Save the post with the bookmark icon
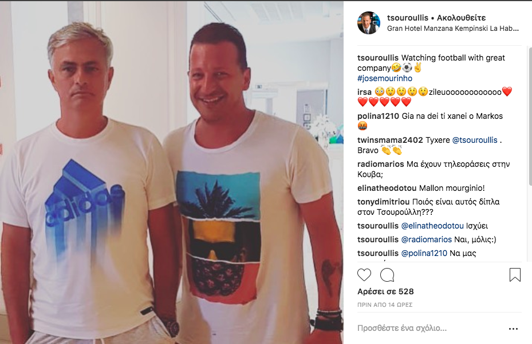This screenshot has height=344, width=532. point(515,275)
